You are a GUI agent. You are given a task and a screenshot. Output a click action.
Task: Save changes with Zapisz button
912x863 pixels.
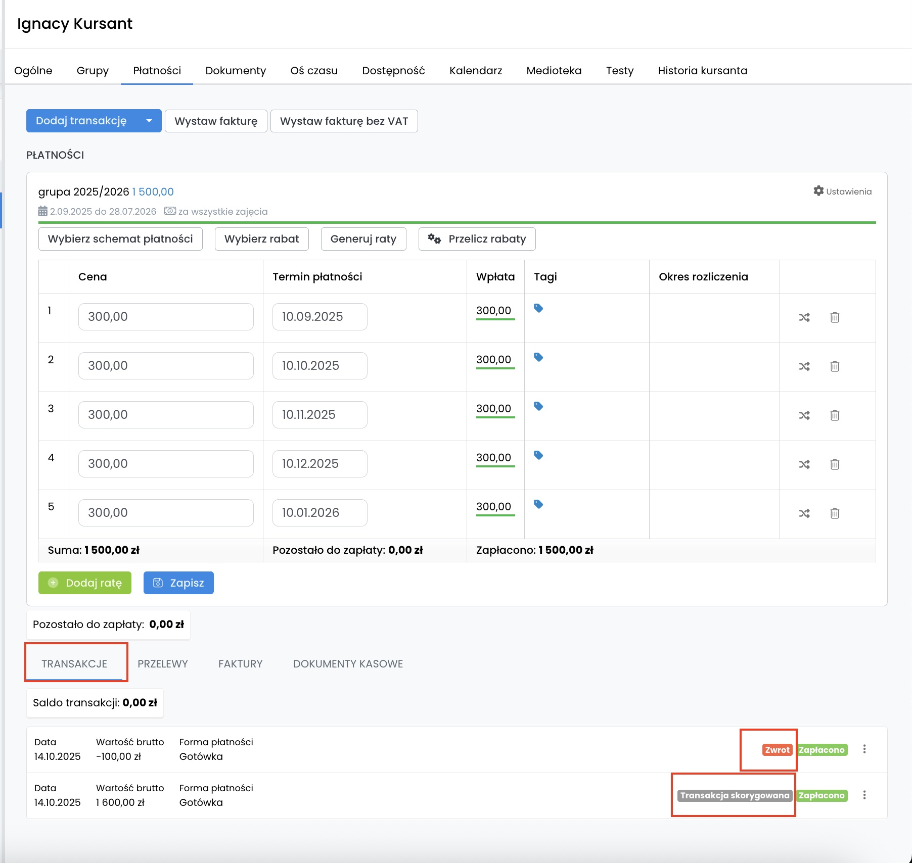pyautogui.click(x=178, y=583)
